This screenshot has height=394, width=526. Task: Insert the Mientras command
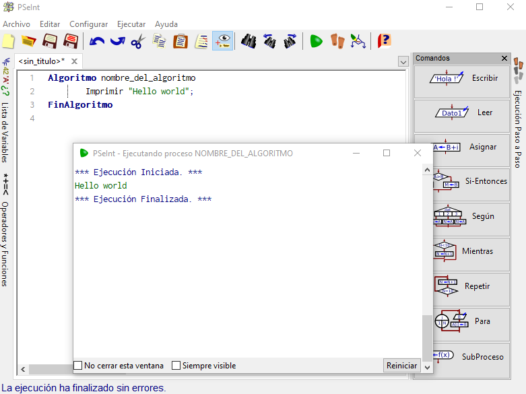pos(471,255)
